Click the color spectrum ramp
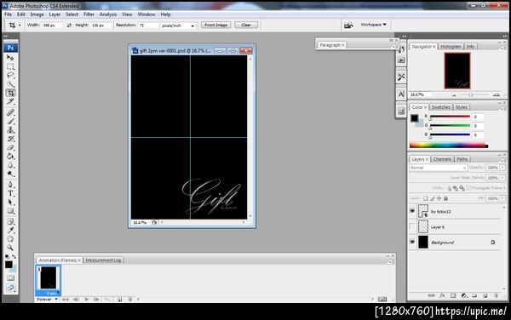Image resolution: width=511 pixels, height=320 pixels. pos(449,146)
